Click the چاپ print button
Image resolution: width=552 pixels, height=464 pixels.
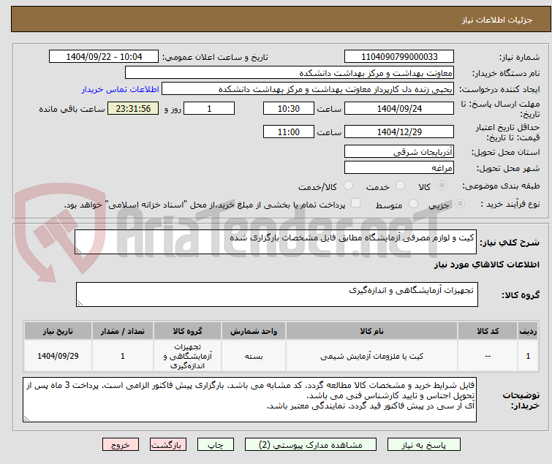(x=216, y=444)
